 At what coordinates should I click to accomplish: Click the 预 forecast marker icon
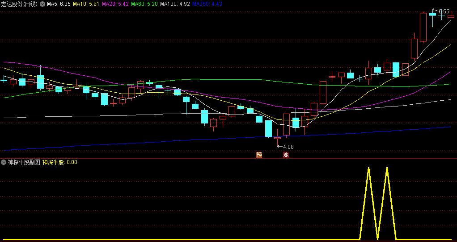(259, 155)
